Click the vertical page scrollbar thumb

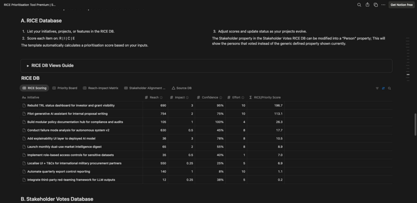point(415,125)
